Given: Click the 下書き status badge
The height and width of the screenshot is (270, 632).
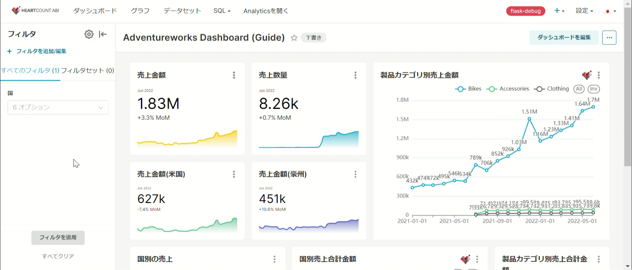Looking at the screenshot, I should point(314,38).
